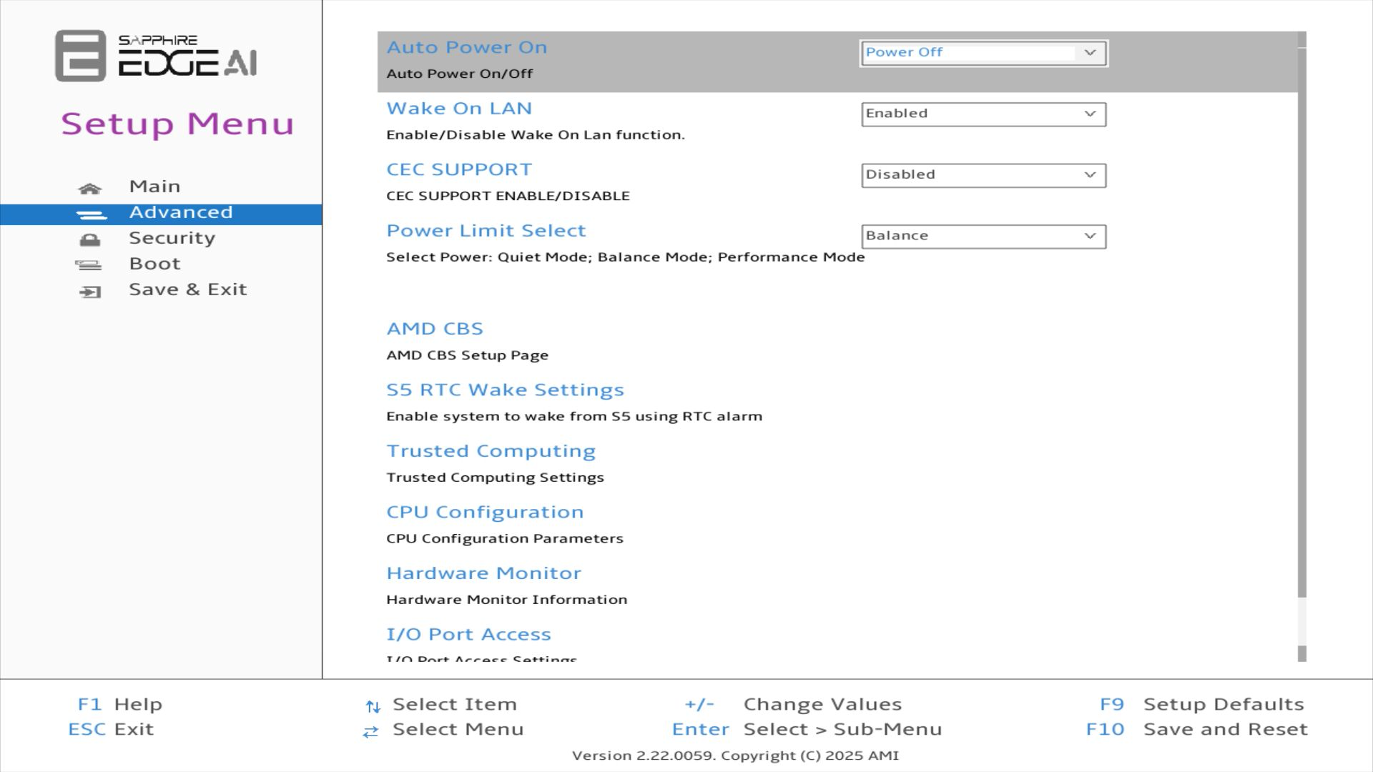Enter the Trusted Computing submenu
This screenshot has width=1373, height=772.
point(491,451)
